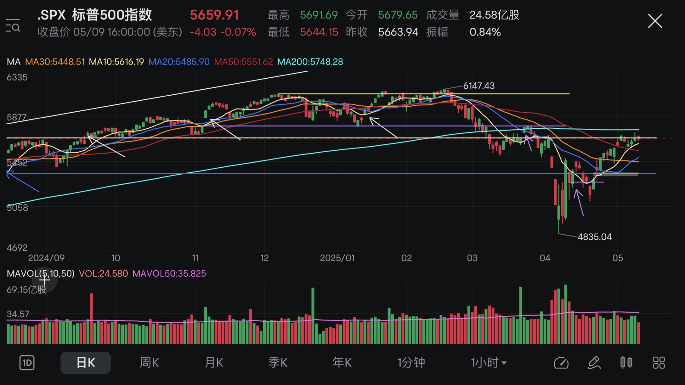Image resolution: width=685 pixels, height=385 pixels.
Task: Tap the 最高 high price 5691.69
Action: [x=319, y=15]
